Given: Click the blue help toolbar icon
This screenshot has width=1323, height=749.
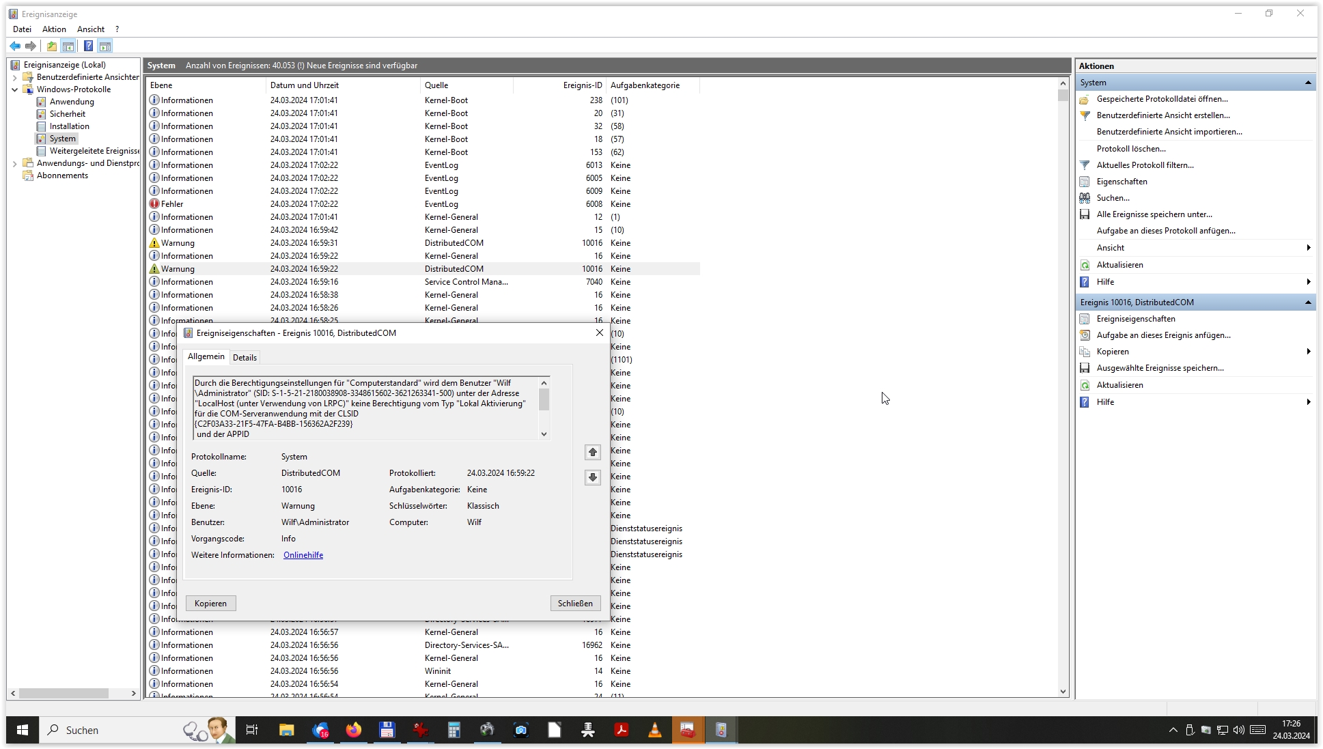Looking at the screenshot, I should (x=88, y=46).
